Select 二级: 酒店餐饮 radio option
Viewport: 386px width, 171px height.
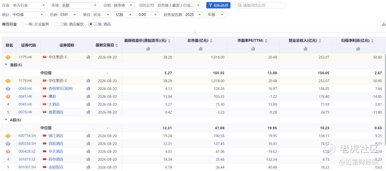pos(56,24)
